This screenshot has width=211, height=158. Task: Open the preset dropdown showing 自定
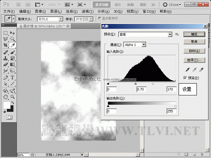click(x=145, y=34)
